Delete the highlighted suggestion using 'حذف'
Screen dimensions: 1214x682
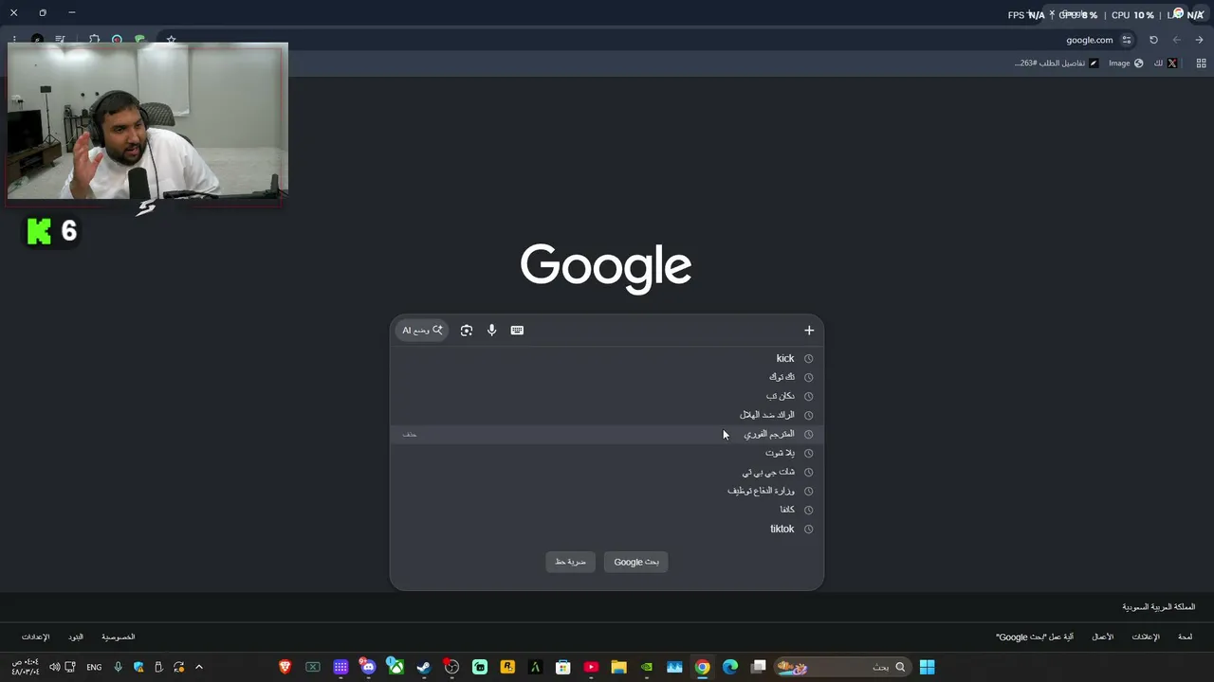(x=410, y=434)
